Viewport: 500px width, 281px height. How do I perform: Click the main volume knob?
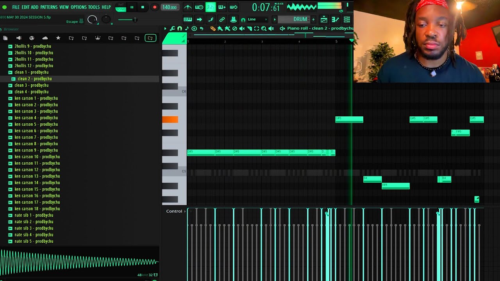pos(92,20)
